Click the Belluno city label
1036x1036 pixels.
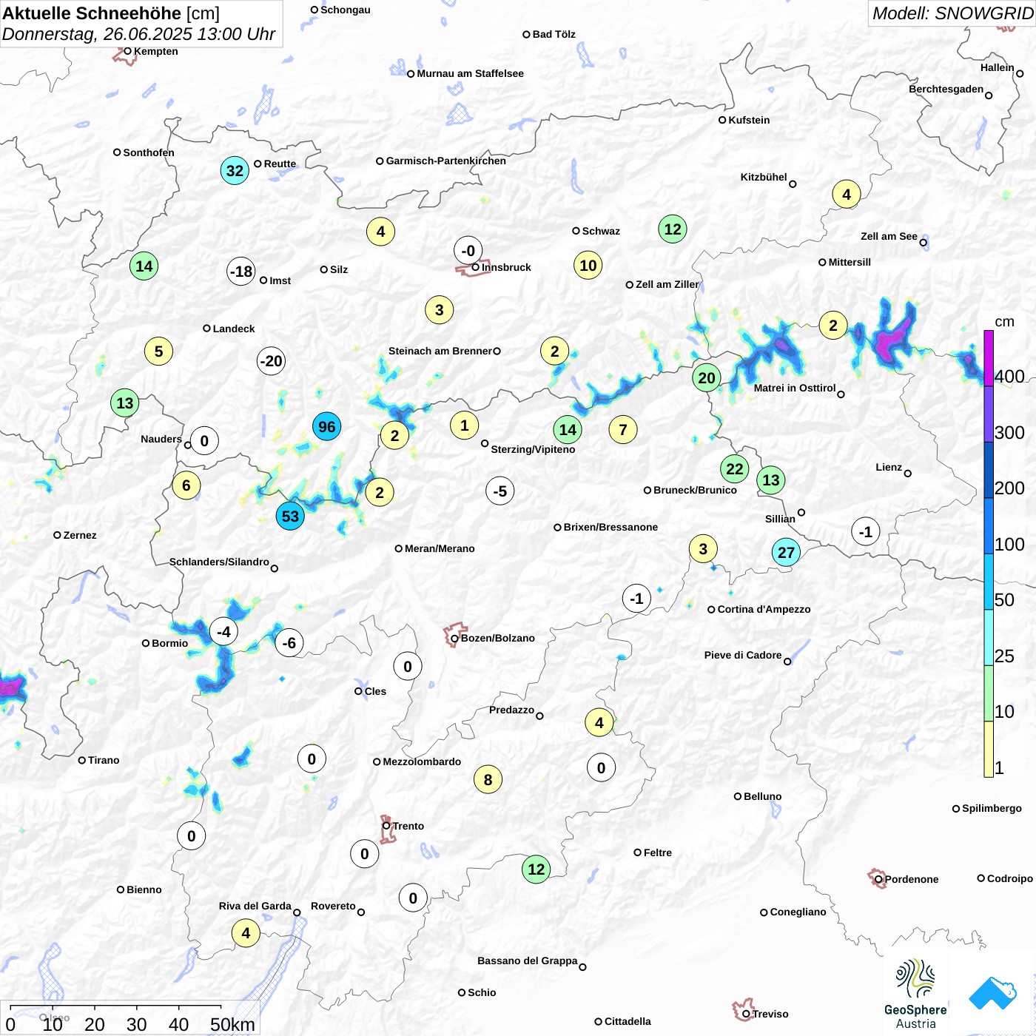pyautogui.click(x=762, y=797)
